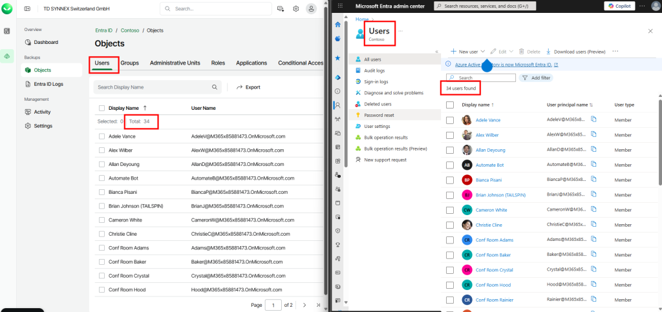Click the search magnifier in Search Display Name
This screenshot has width=662, height=312.
point(215,87)
